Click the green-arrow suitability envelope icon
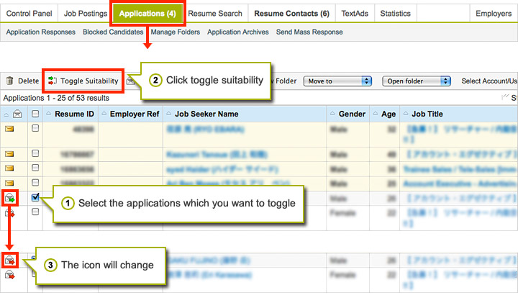The width and height of the screenshot is (518, 295). pos(10,198)
